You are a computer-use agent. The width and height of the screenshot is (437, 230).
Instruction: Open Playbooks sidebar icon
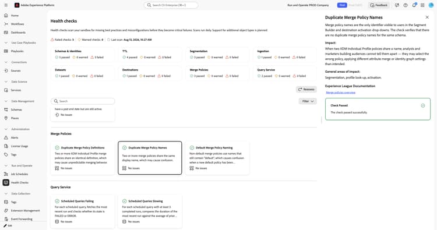click(x=6, y=51)
